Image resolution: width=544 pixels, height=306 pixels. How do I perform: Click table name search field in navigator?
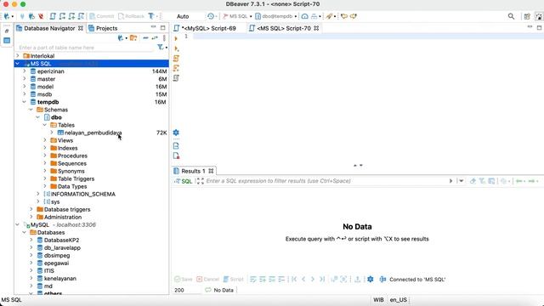click(85, 48)
